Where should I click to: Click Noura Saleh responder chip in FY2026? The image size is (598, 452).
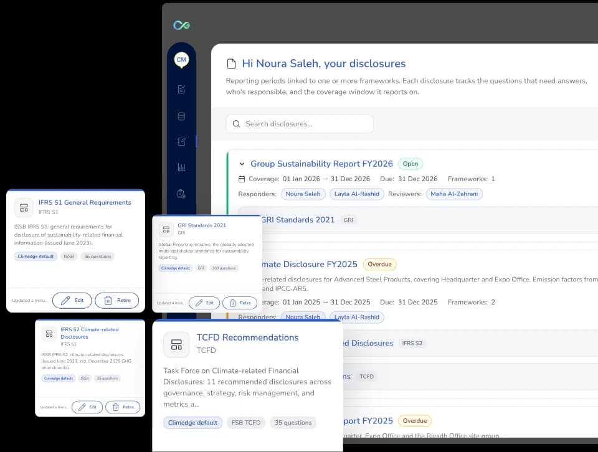pyautogui.click(x=303, y=194)
